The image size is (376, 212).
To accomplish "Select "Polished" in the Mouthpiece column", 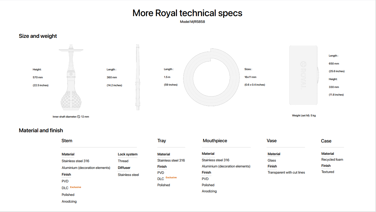I will click(208, 185).
